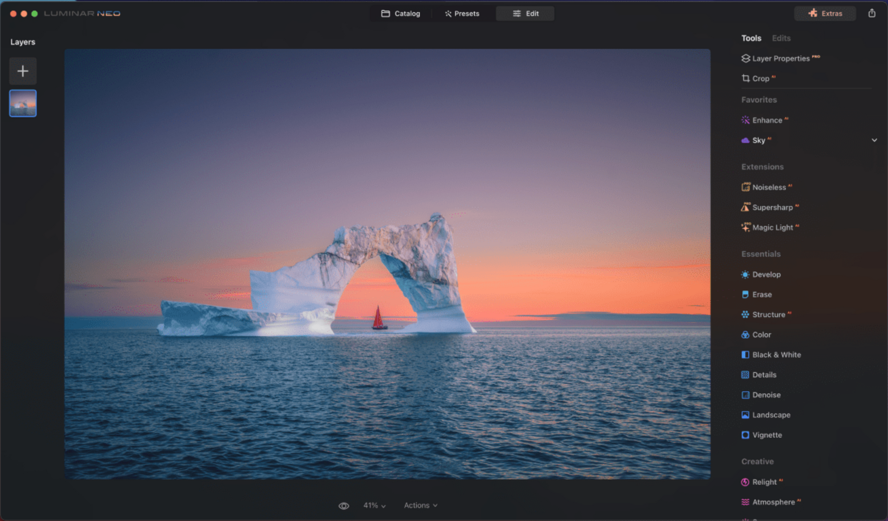Open the Crop tool
888x521 pixels.
760,79
